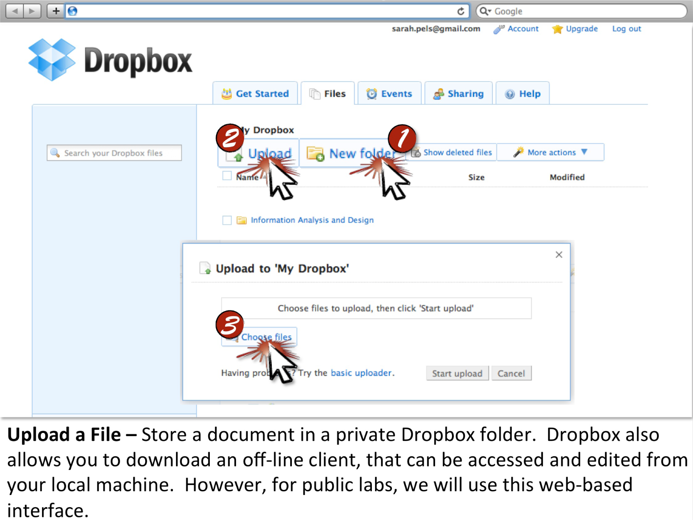Image resolution: width=693 pixels, height=520 pixels.
Task: Click the Upload button
Action: (x=259, y=153)
